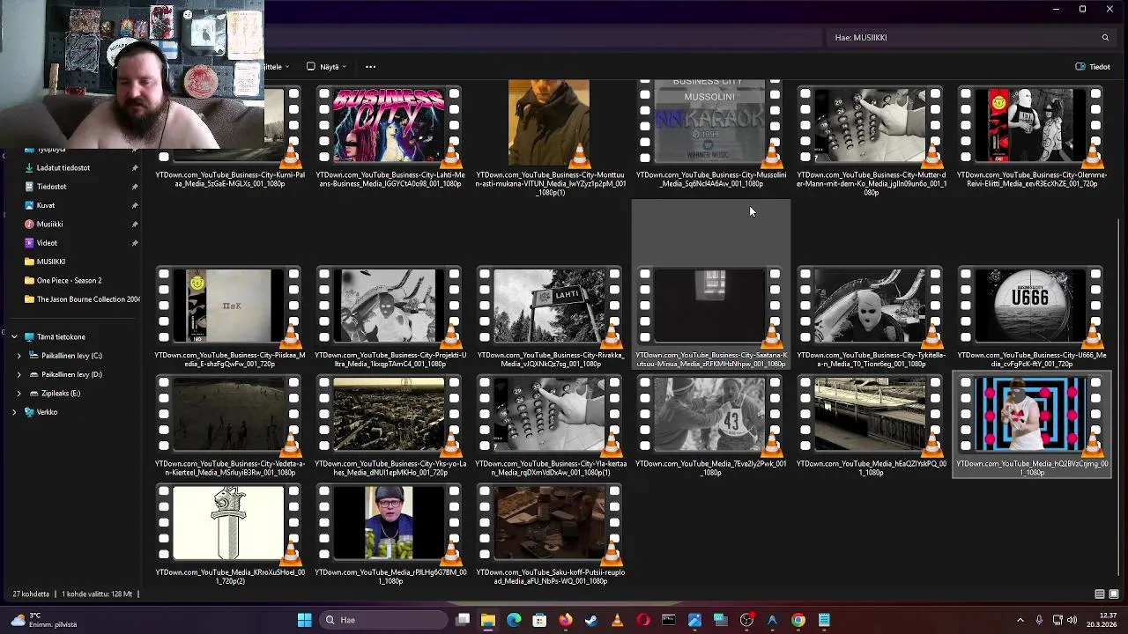Open the Kuvat library in the sidebar

(x=45, y=205)
